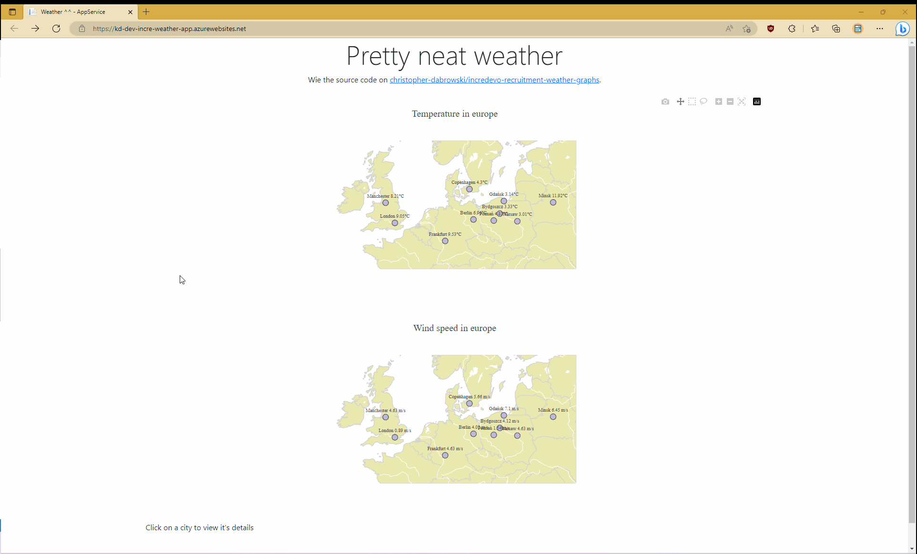Download plot as PNG camera icon
The height and width of the screenshot is (554, 917).
click(x=665, y=101)
